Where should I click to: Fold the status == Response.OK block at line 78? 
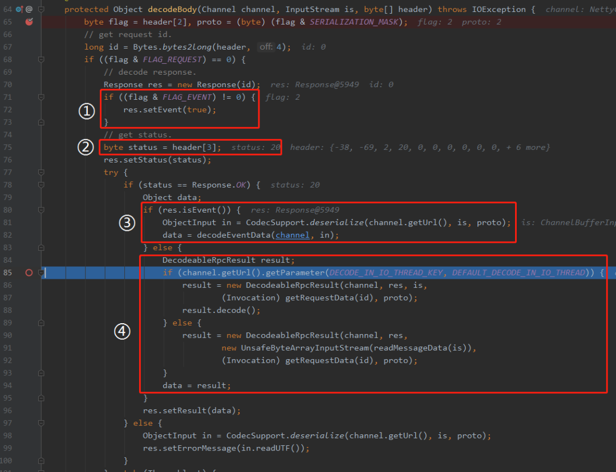41,185
